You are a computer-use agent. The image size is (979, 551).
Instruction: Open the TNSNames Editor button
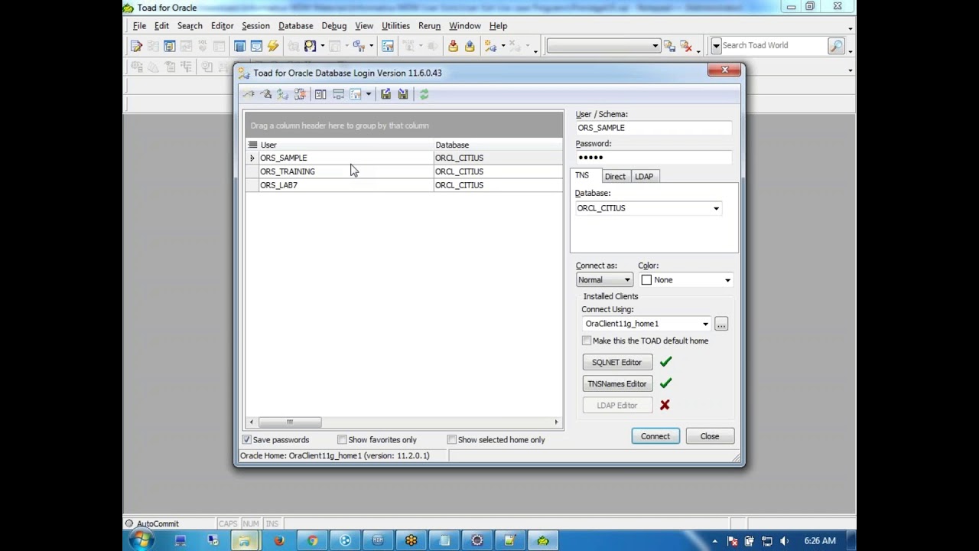[x=616, y=383]
